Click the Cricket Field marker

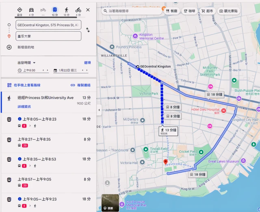[x=201, y=152]
